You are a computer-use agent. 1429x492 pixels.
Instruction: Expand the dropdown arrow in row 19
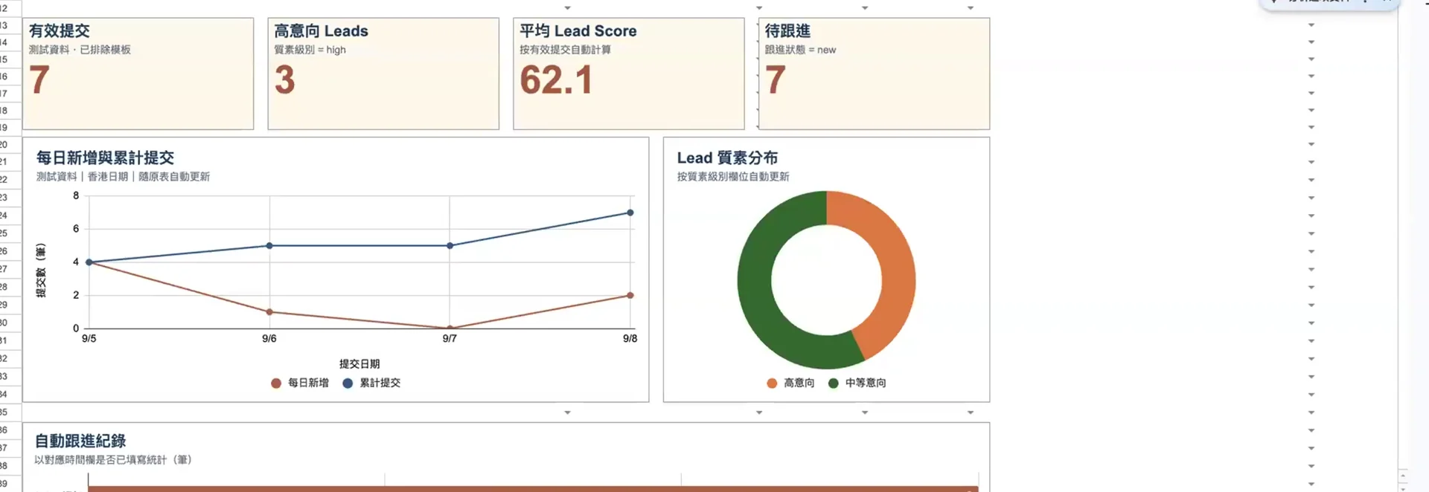coord(1311,128)
